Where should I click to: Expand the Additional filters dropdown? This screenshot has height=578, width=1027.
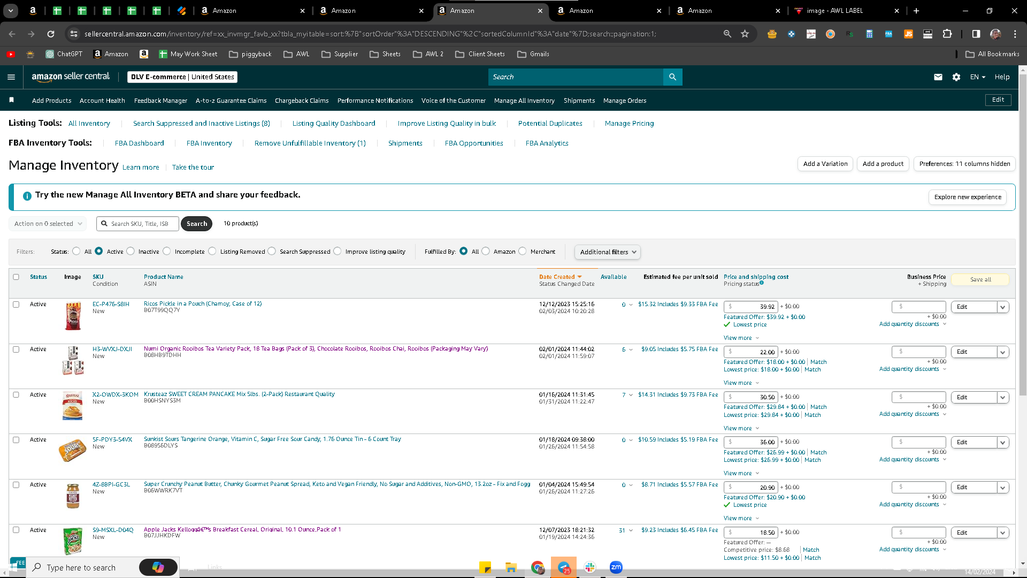coord(608,252)
